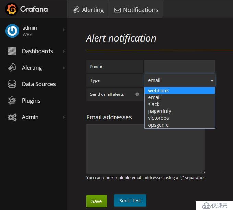233x210 pixels.
Task: Grab the textarea resize handle corner
Action: (x=204, y=172)
